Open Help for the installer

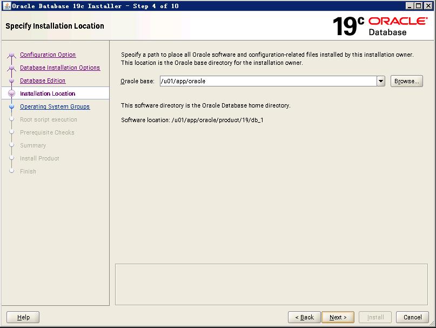(x=23, y=317)
